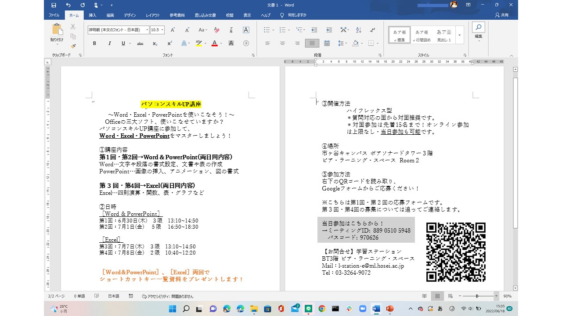Click the enclosed character (circled 字) icon
The image size is (562, 316).
246,43
